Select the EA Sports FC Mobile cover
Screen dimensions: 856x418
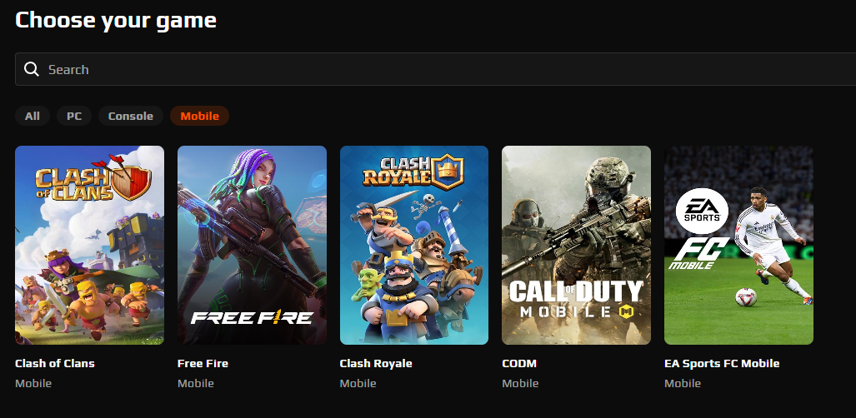pos(738,245)
